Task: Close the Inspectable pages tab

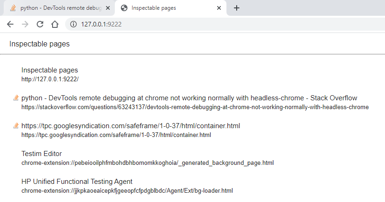Action: tap(219, 8)
